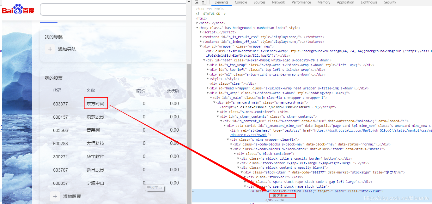Click stock code 600857
This screenshot has height=204, width=432.
tap(60, 183)
